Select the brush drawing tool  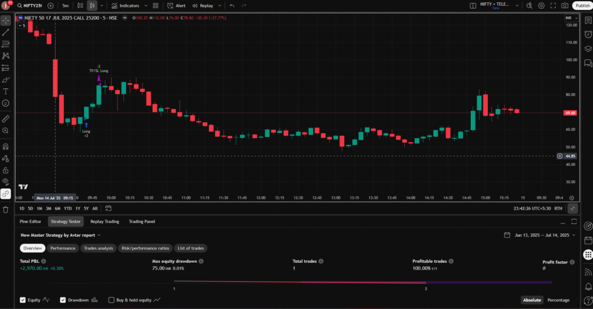(6, 80)
